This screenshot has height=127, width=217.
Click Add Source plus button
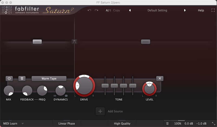(x=100, y=111)
